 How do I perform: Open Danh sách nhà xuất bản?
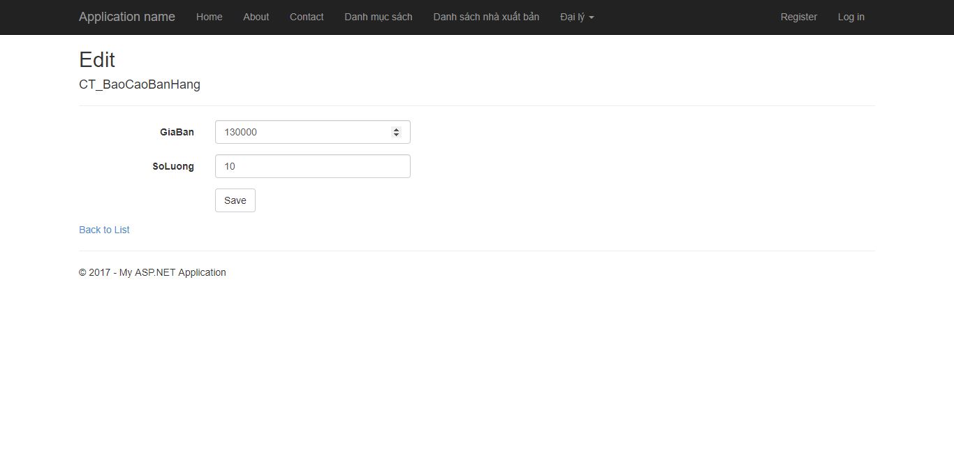486,17
